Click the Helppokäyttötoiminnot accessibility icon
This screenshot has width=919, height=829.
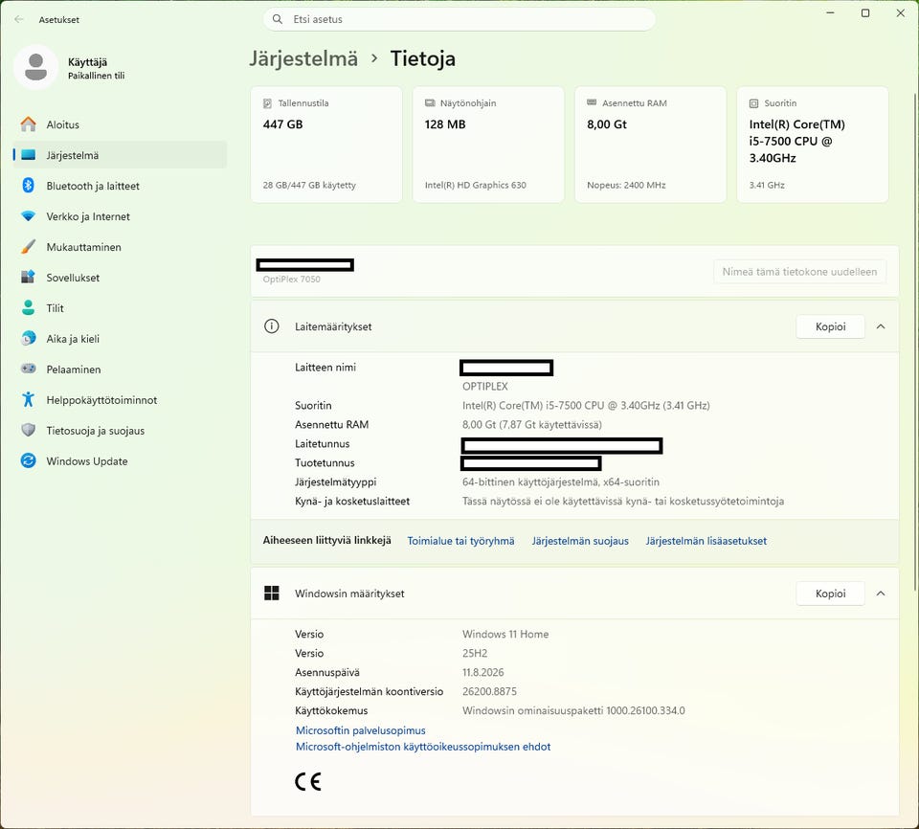(x=28, y=399)
